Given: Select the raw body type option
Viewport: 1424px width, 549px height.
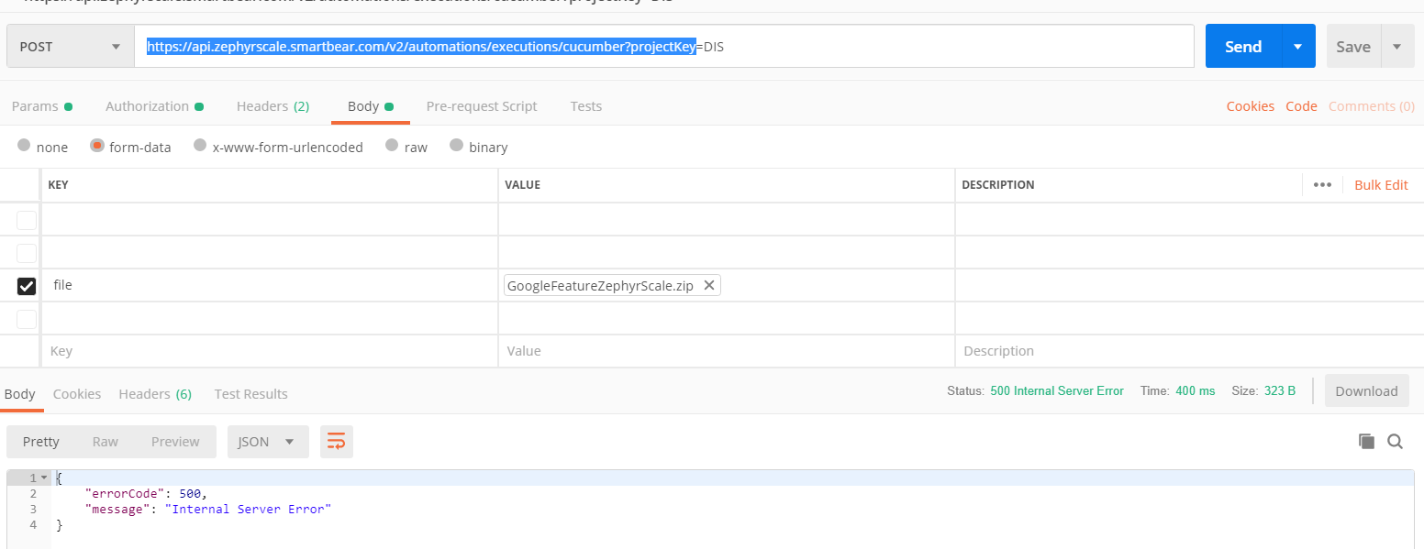Looking at the screenshot, I should pos(392,147).
